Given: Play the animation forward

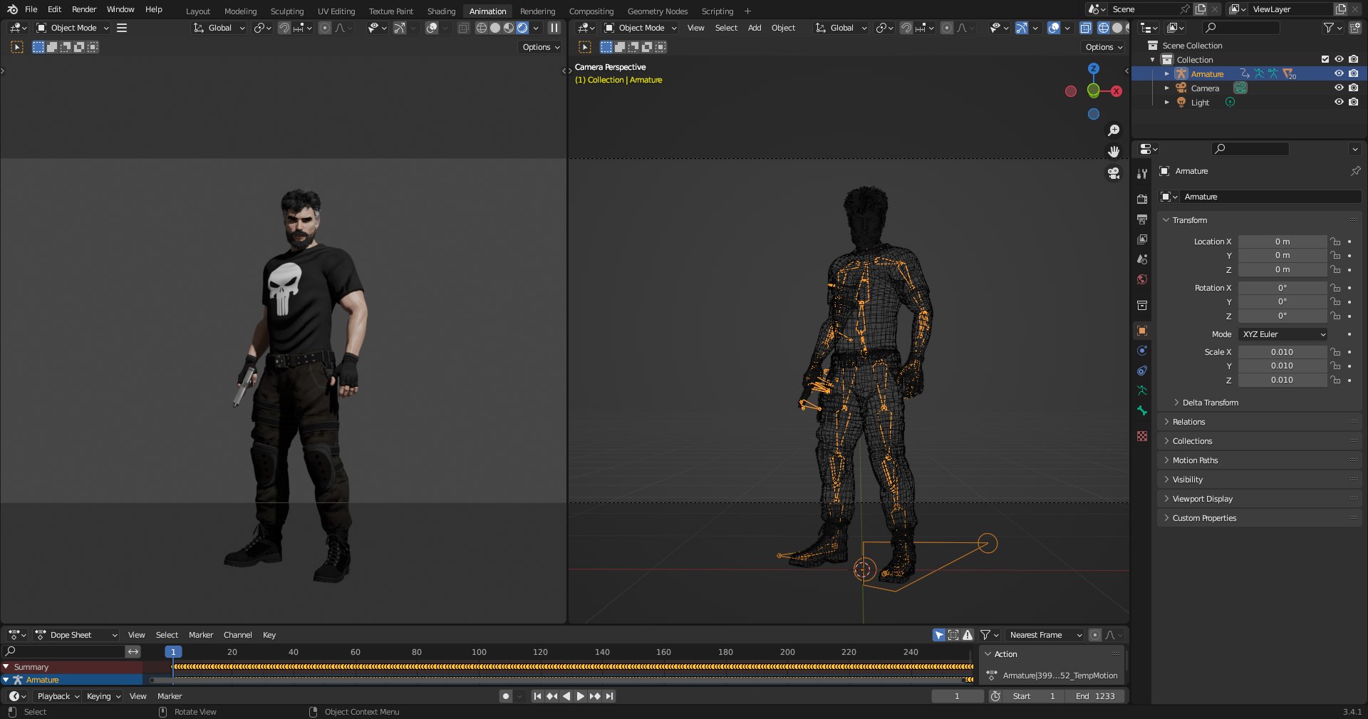Looking at the screenshot, I should click(x=580, y=696).
